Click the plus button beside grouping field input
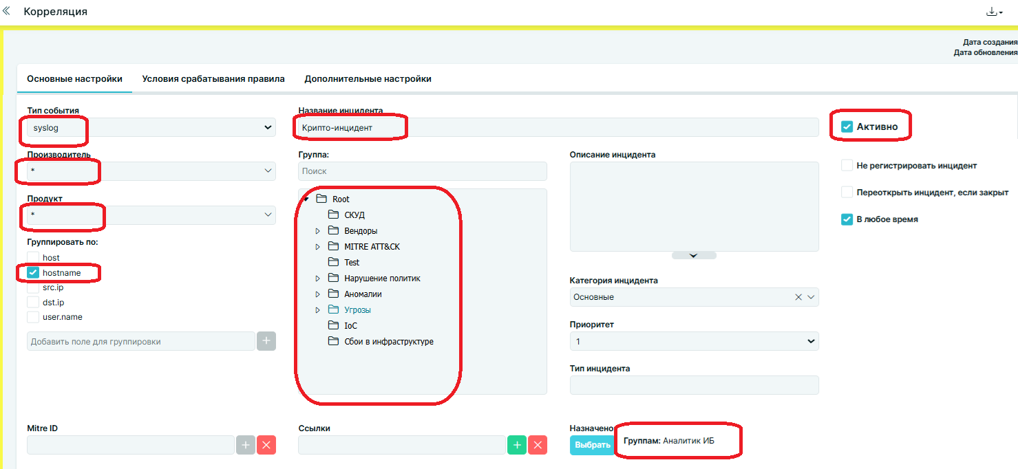The image size is (1018, 469). tap(266, 341)
